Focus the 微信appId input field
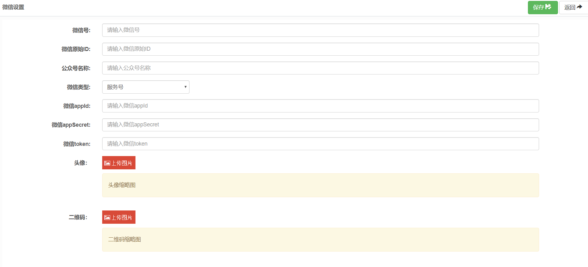The width and height of the screenshot is (588, 267). click(x=320, y=106)
